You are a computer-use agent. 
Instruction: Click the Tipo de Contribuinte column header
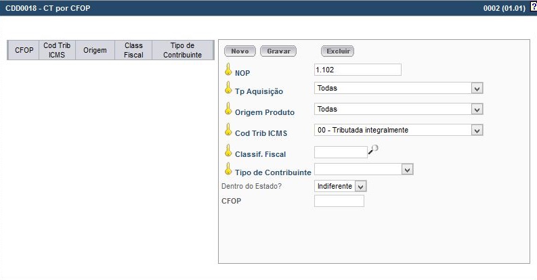point(182,51)
